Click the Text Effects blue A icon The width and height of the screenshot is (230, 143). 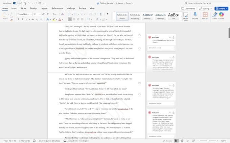[48, 19]
